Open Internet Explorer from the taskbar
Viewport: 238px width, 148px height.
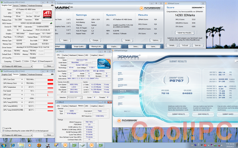click(x=13, y=145)
